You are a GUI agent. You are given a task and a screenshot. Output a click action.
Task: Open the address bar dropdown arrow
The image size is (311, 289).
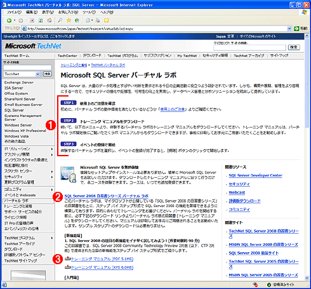coord(289,29)
